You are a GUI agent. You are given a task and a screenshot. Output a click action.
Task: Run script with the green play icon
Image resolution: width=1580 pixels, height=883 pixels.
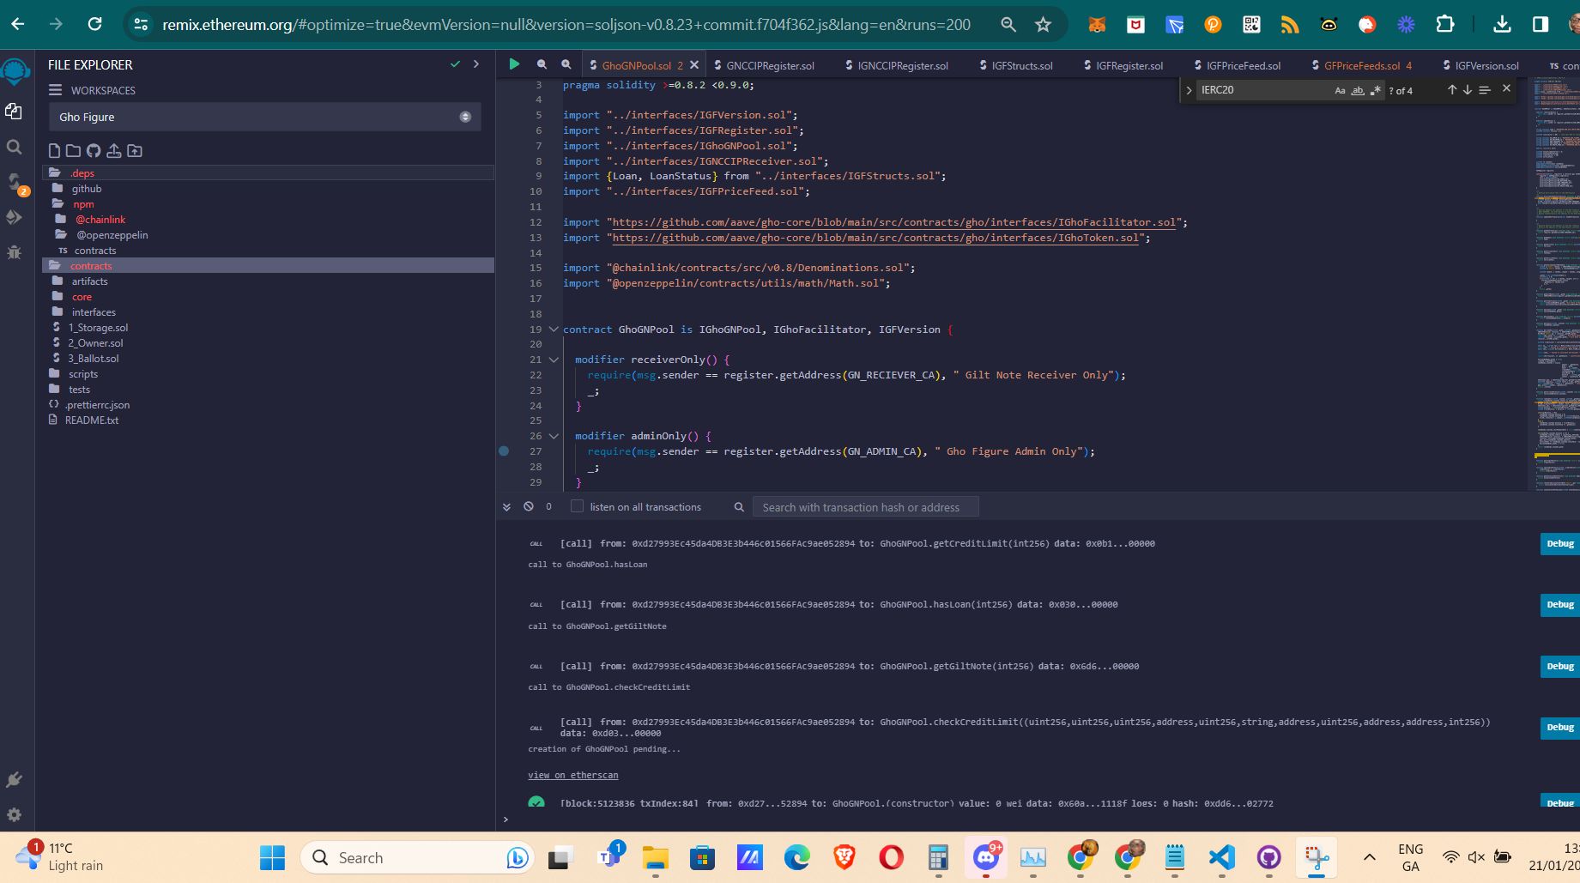click(x=514, y=64)
